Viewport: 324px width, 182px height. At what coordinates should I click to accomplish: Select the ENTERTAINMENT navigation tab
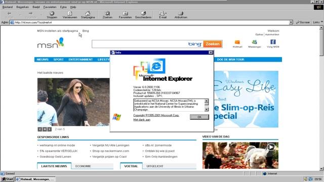[80, 60]
